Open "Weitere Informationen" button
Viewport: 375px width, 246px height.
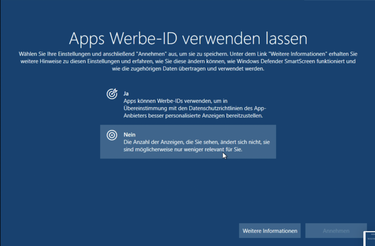pyautogui.click(x=270, y=231)
